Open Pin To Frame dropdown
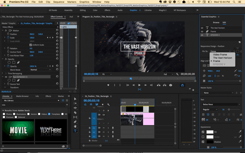Image resolution: width=245 pixels, height=153 pixels. [220, 51]
